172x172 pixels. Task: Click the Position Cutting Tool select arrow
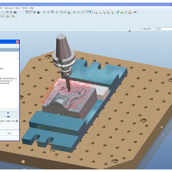pos(17,121)
